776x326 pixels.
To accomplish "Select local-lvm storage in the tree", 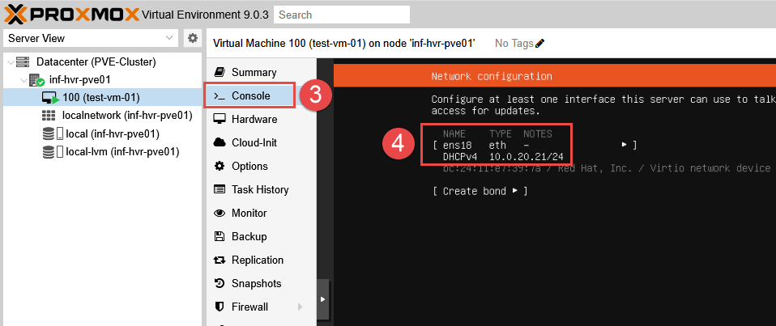I will point(122,151).
